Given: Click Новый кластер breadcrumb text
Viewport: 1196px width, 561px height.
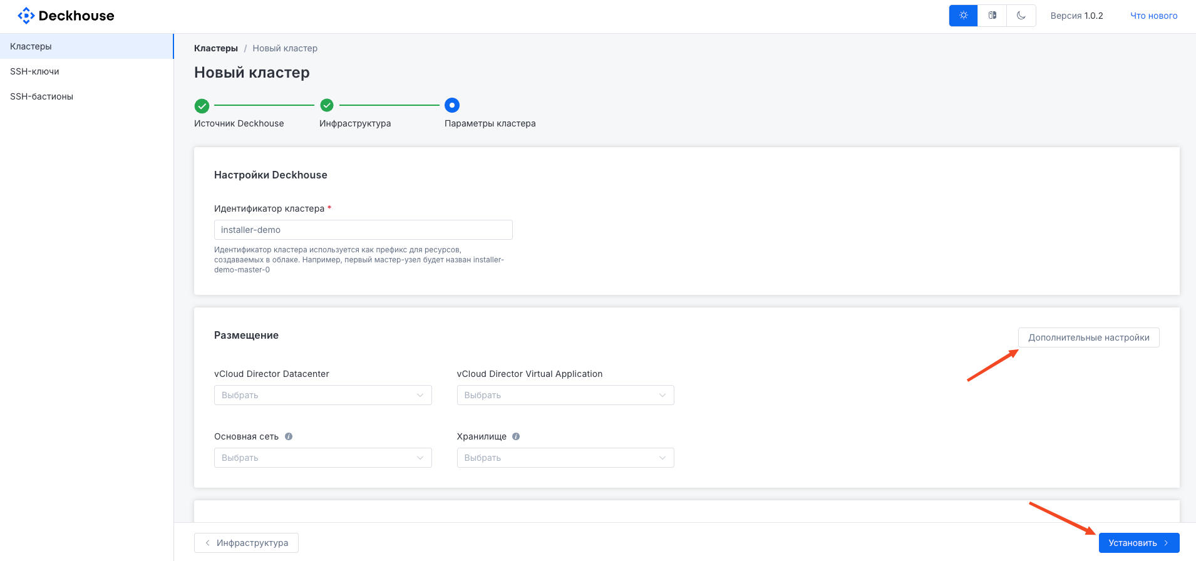Looking at the screenshot, I should (x=285, y=48).
